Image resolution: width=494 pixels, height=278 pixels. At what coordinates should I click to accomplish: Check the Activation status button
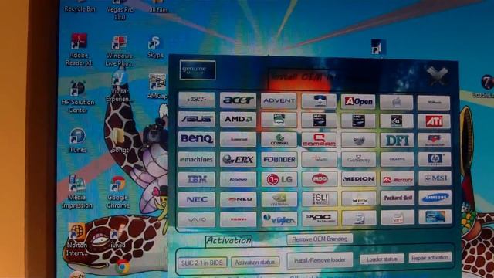tap(255, 262)
